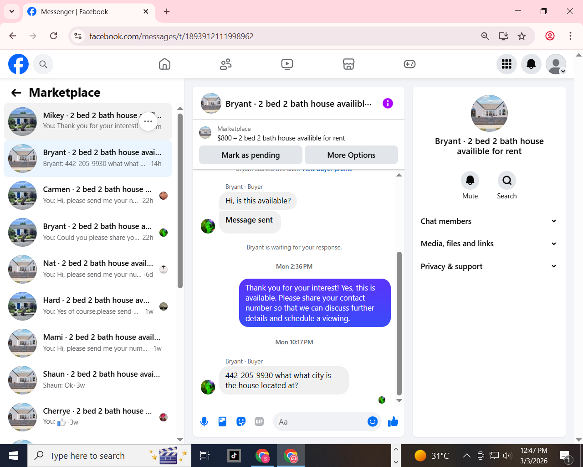Click the install app icon in address bar
Screen dimensions: 583x467
pyautogui.click(x=503, y=36)
